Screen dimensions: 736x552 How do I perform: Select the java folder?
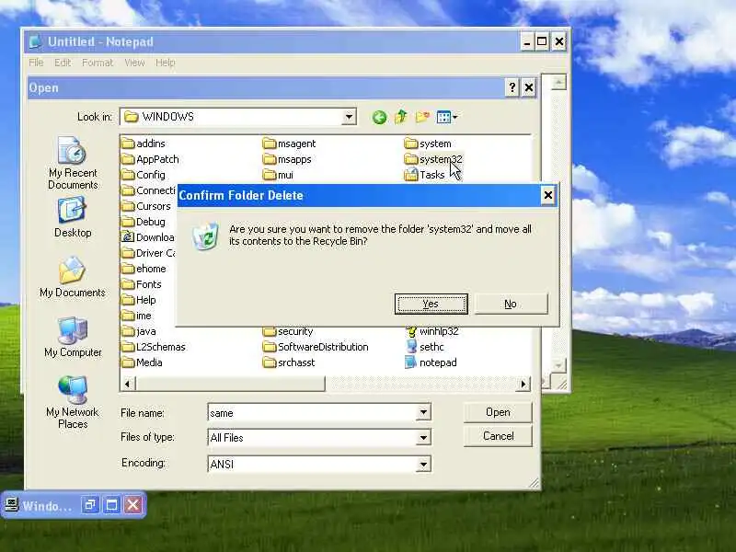tap(139, 331)
